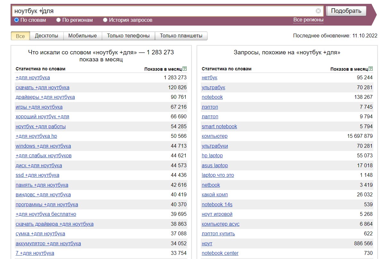
Task: Open the ультрабуки similar query link
Action: pos(215,146)
